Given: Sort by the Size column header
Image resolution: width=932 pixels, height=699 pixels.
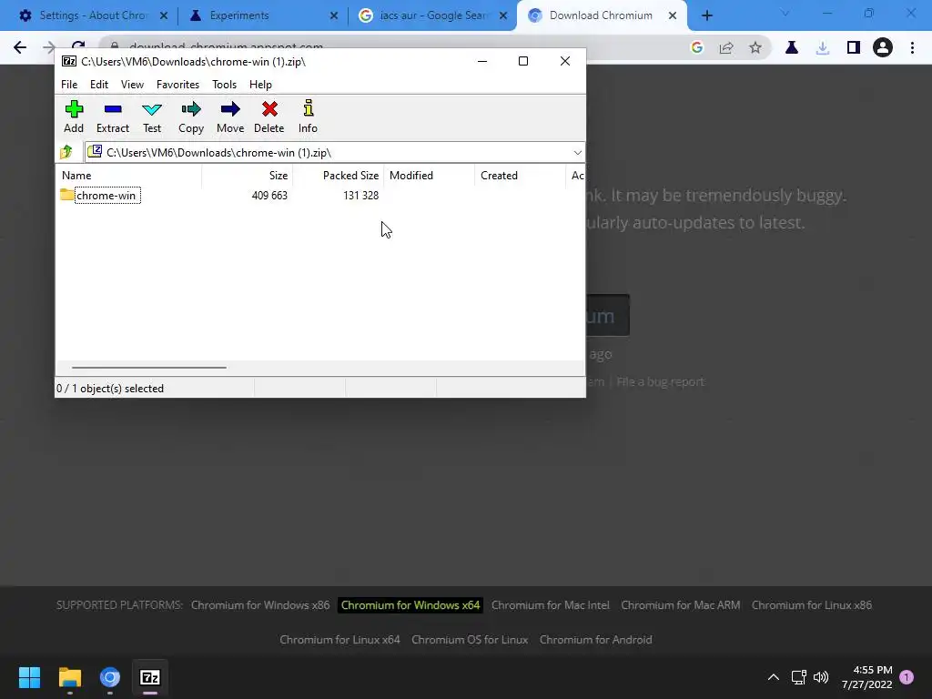Looking at the screenshot, I should pyautogui.click(x=248, y=176).
